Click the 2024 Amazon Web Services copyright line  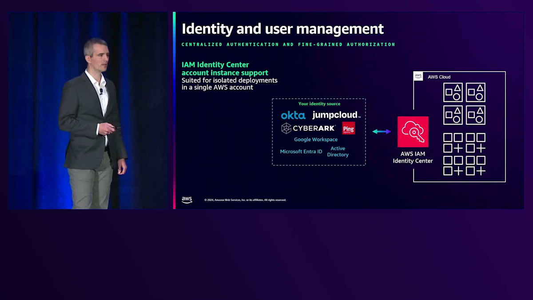point(245,200)
